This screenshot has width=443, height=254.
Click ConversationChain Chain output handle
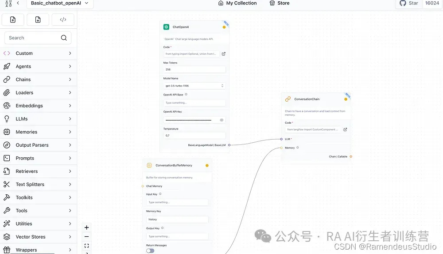pos(351,156)
